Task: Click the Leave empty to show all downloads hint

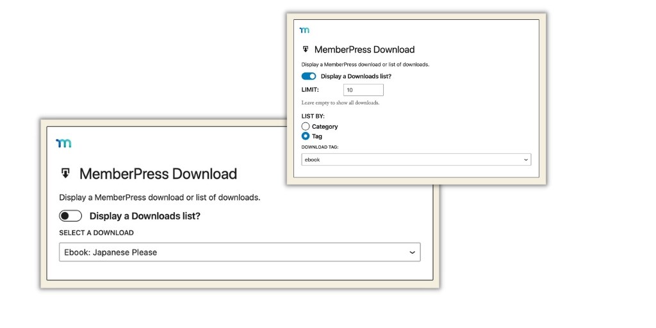Action: [340, 103]
